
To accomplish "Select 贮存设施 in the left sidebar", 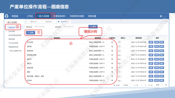I will [12, 31].
